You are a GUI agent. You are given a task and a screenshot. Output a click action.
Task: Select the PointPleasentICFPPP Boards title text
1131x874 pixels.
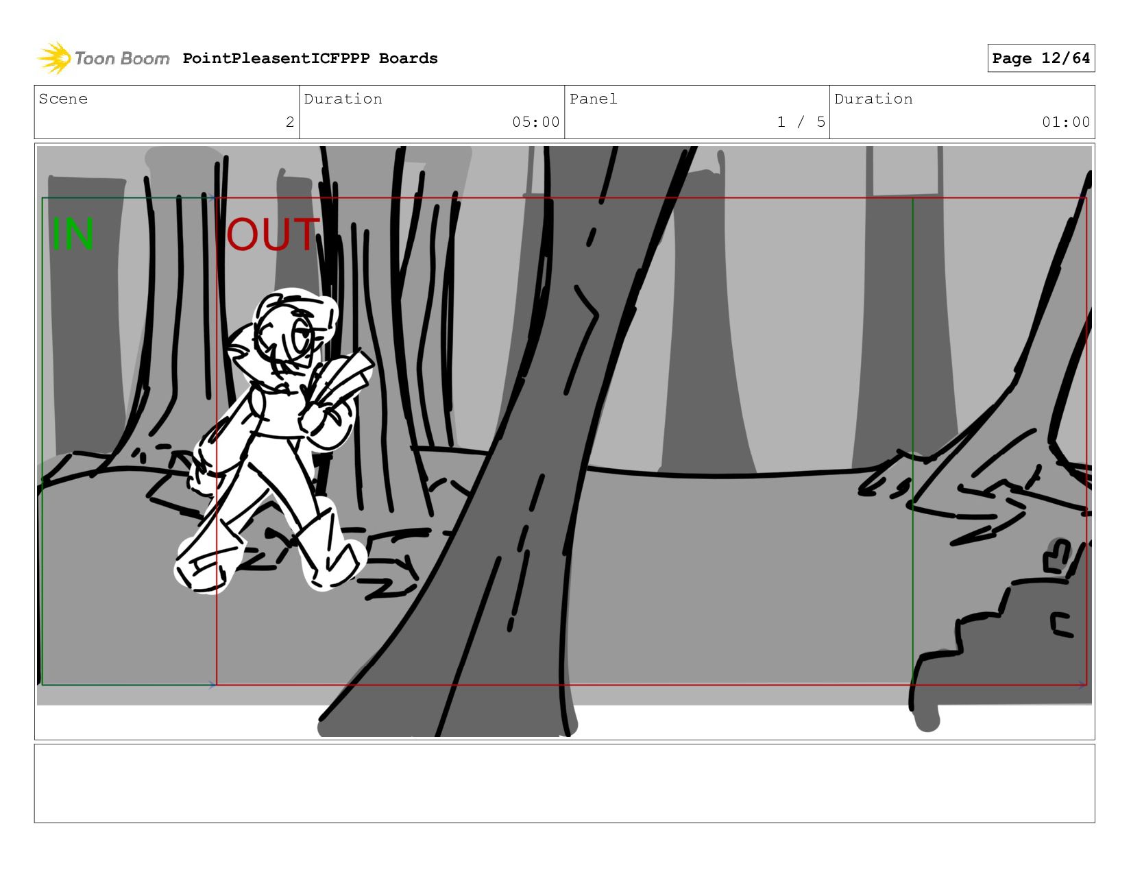310,58
